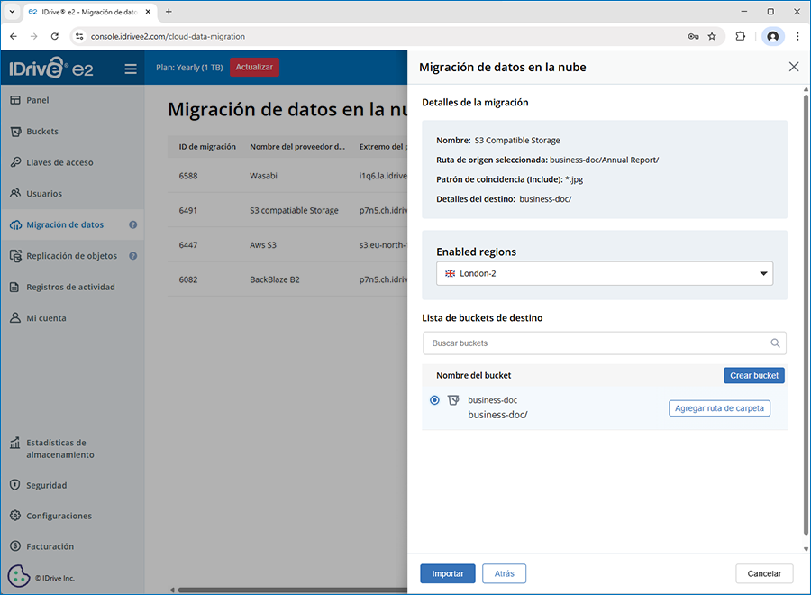811x595 pixels.
Task: Click the help icon beside Migración de datos
Action: (x=132, y=225)
